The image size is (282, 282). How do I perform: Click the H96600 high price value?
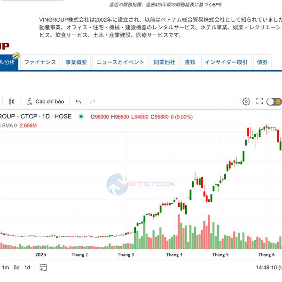pyautogui.click(x=120, y=117)
